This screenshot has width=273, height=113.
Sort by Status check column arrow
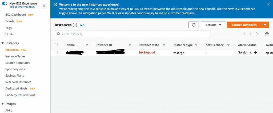coord(228,45)
